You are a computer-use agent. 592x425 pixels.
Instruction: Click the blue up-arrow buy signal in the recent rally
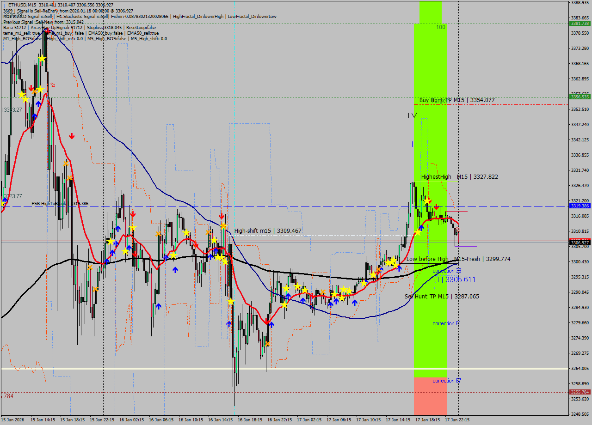tap(421, 227)
